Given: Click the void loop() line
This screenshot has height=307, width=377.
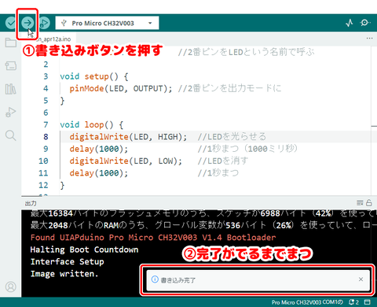Looking at the screenshot, I should click(x=92, y=124).
